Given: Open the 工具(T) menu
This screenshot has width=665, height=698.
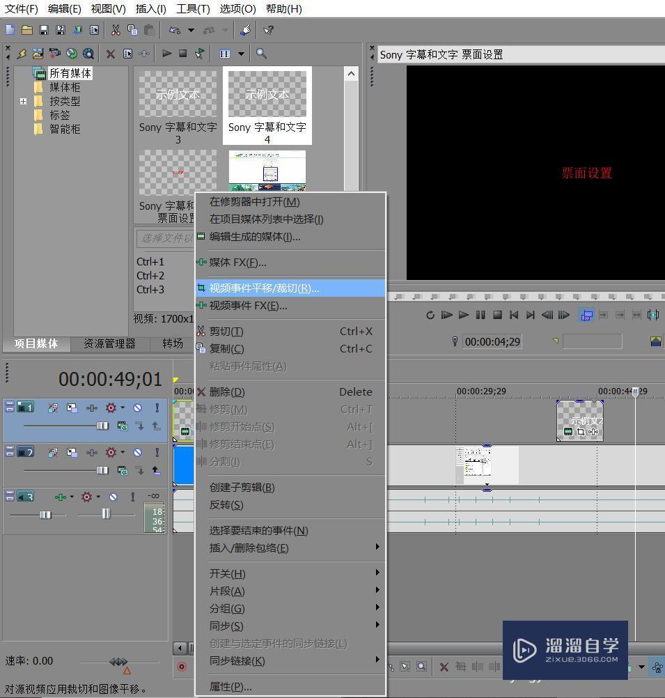Looking at the screenshot, I should point(193,9).
